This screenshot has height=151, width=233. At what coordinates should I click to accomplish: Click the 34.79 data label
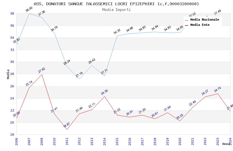pos(54,29)
